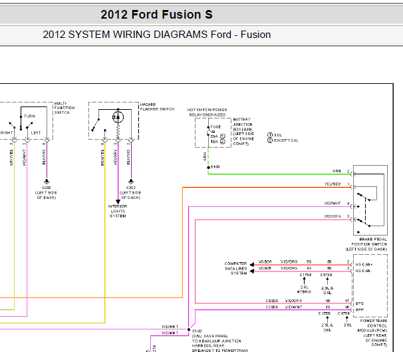Click the HS CAN- pin label
The height and width of the screenshot is (352, 403).
point(363,271)
